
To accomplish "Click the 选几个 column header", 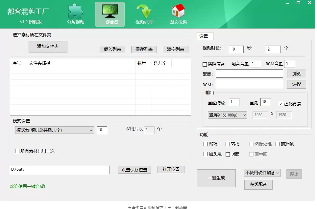I will coord(161,63).
